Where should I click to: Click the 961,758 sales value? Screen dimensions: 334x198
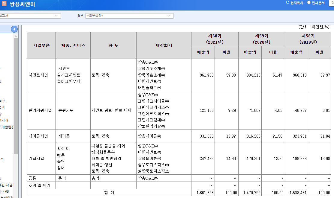click(x=207, y=75)
